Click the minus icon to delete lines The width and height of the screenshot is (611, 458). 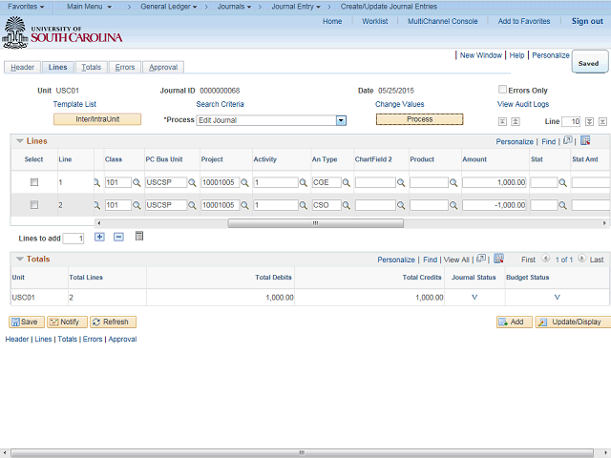pyautogui.click(x=118, y=237)
